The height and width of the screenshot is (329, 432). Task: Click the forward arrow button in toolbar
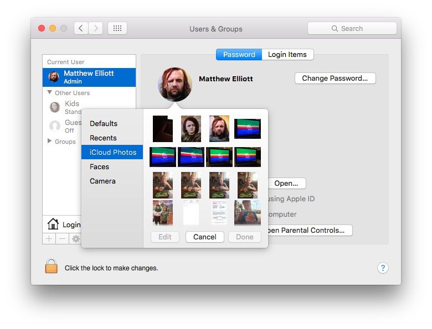coord(95,28)
